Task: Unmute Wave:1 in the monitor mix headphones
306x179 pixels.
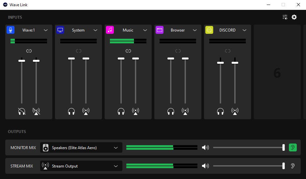Action: (22, 111)
